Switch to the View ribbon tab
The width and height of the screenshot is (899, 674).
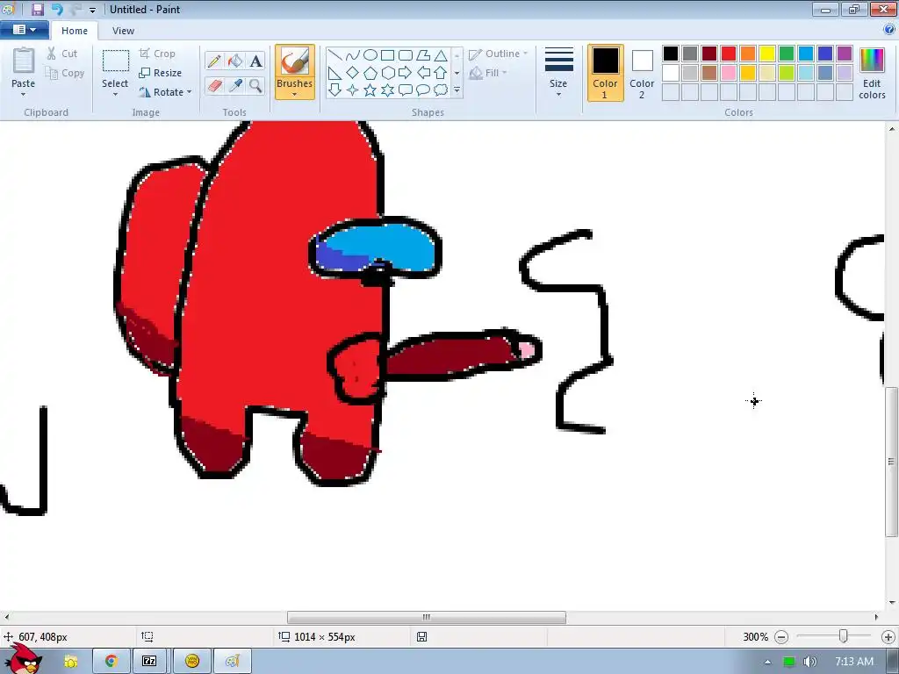(x=123, y=31)
